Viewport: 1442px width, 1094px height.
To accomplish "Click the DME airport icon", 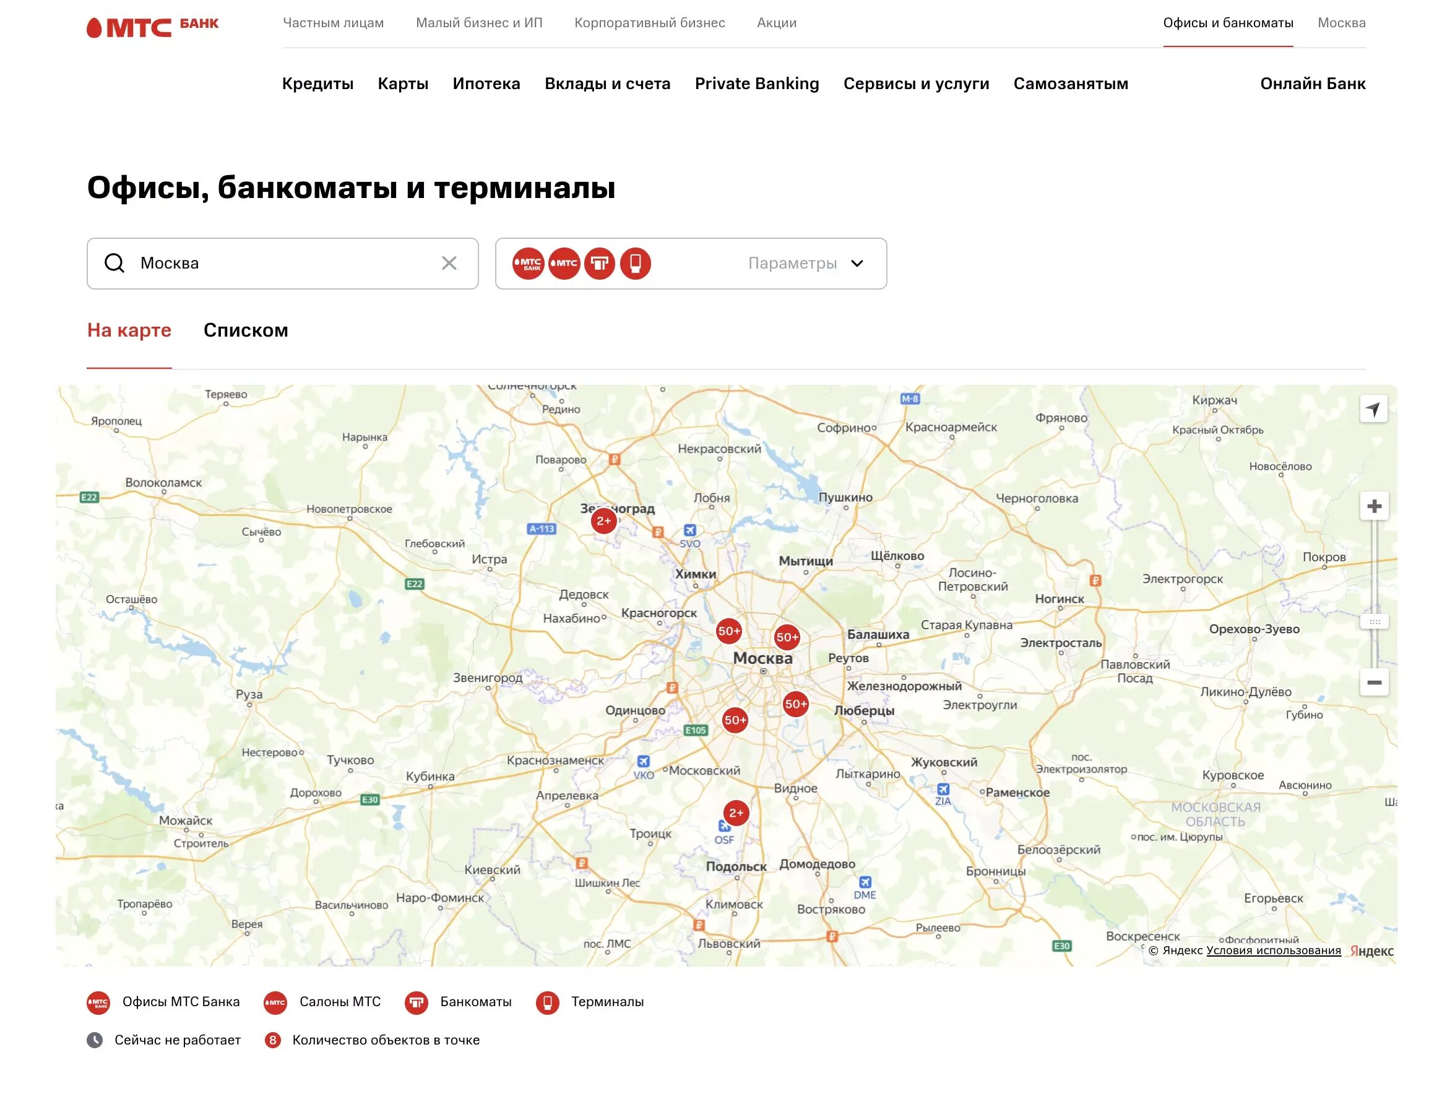I will (x=865, y=883).
